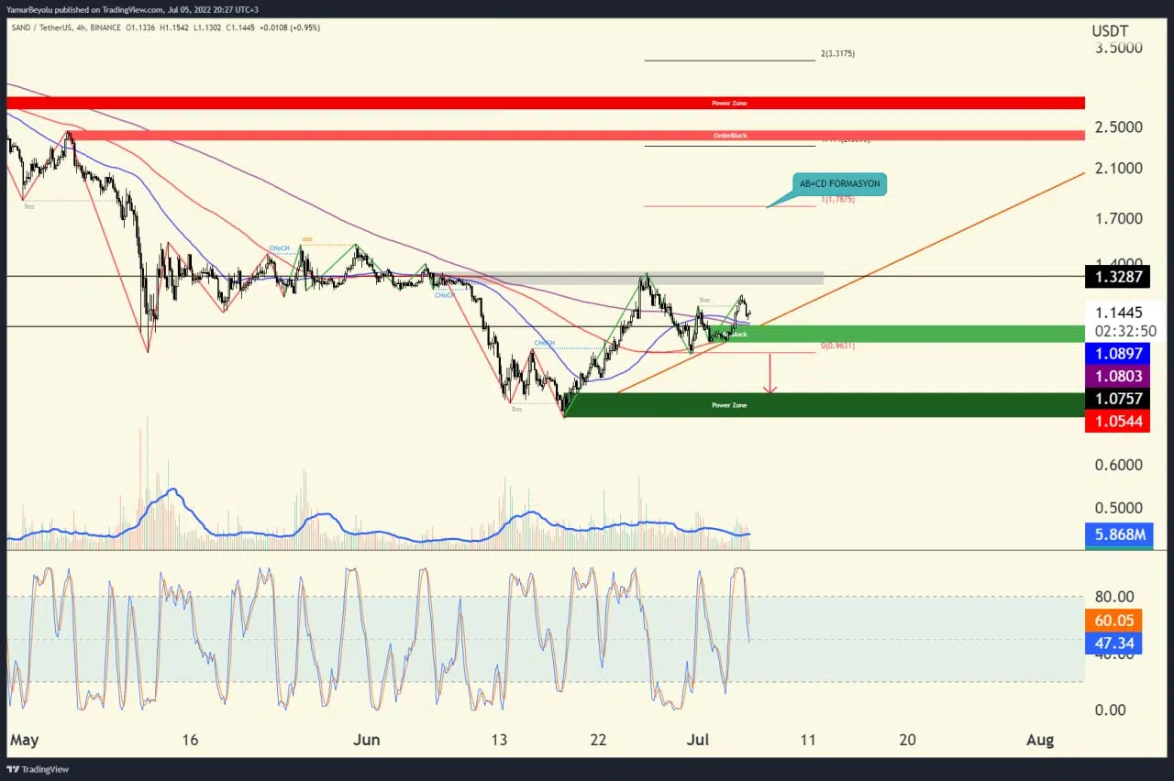Click the orange 60.05 stochastic value tag
Viewport: 1174px width, 781px height.
[1116, 621]
